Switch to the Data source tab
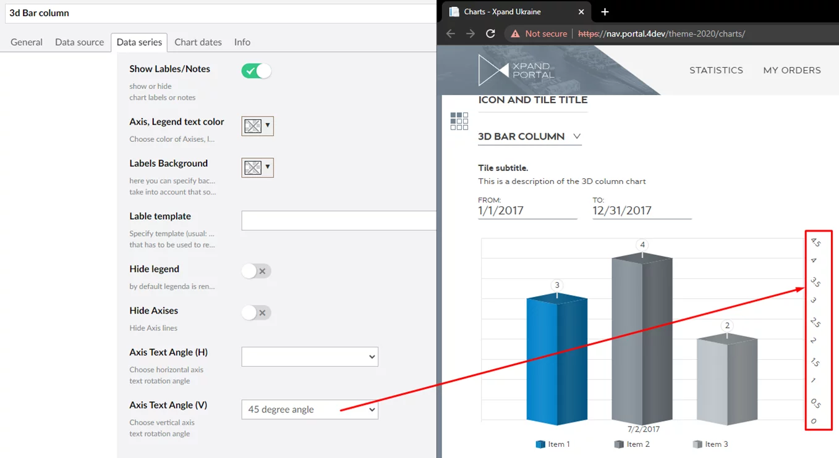Image resolution: width=839 pixels, height=458 pixels. (x=79, y=42)
